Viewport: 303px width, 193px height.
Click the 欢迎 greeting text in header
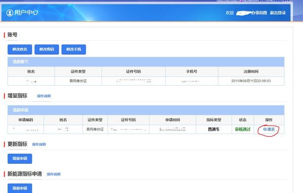(x=230, y=13)
